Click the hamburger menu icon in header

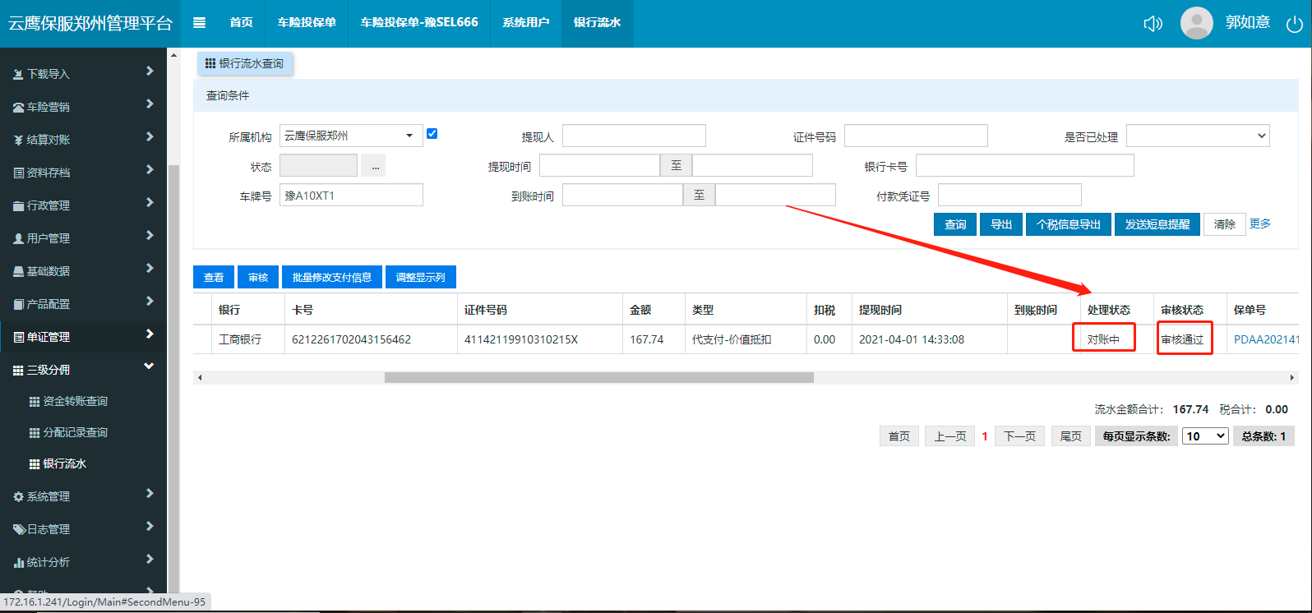click(199, 23)
